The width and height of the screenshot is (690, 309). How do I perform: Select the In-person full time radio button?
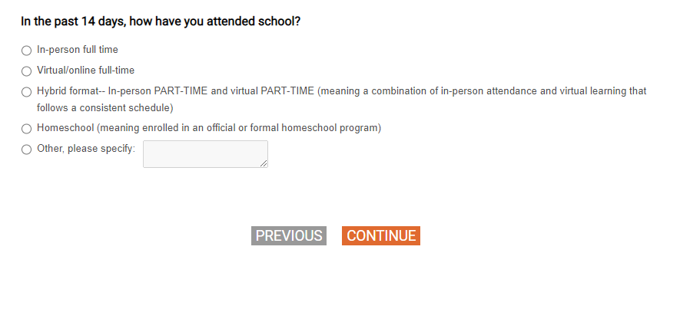coord(27,51)
